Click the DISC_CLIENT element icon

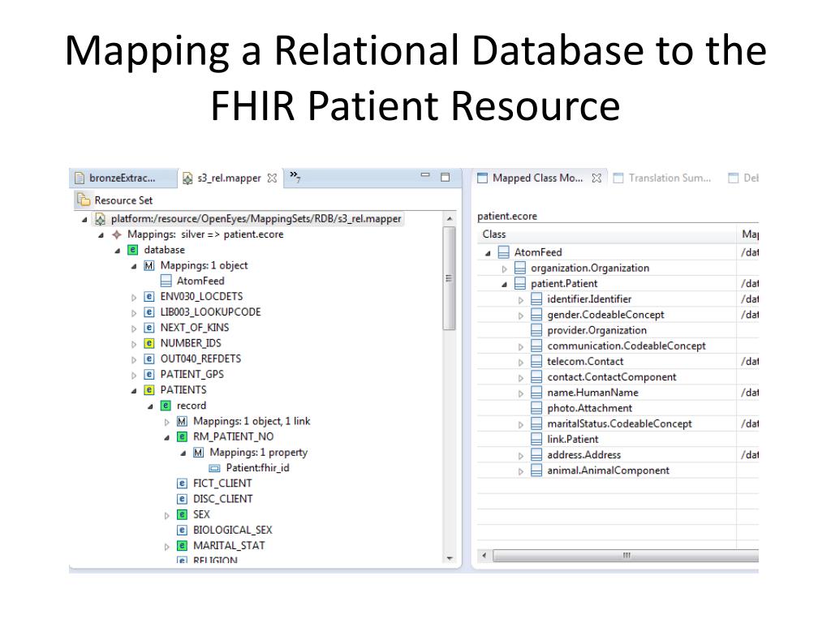tap(183, 499)
